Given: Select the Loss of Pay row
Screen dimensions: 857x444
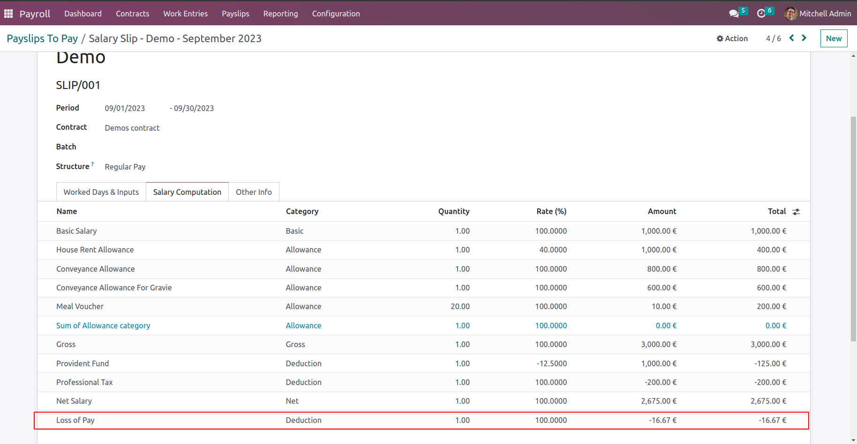Looking at the screenshot, I should (424, 420).
